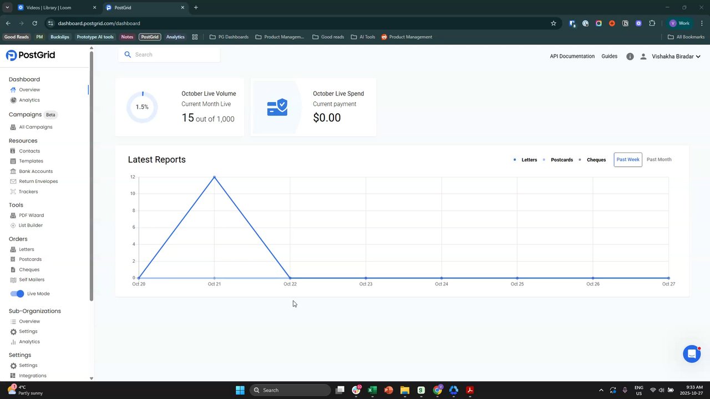Bookmark this page with star icon
This screenshot has width=710, height=399.
(x=554, y=23)
